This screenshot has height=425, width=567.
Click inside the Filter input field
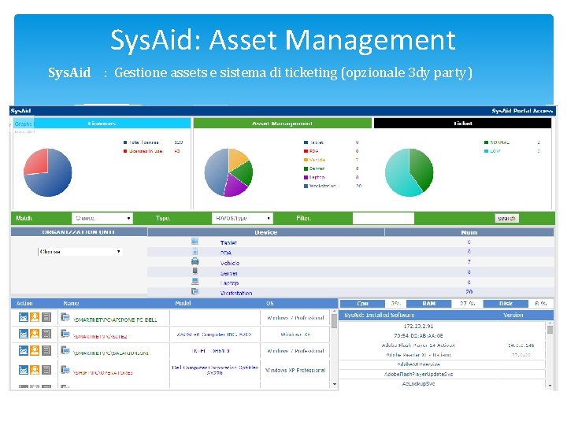384,218
